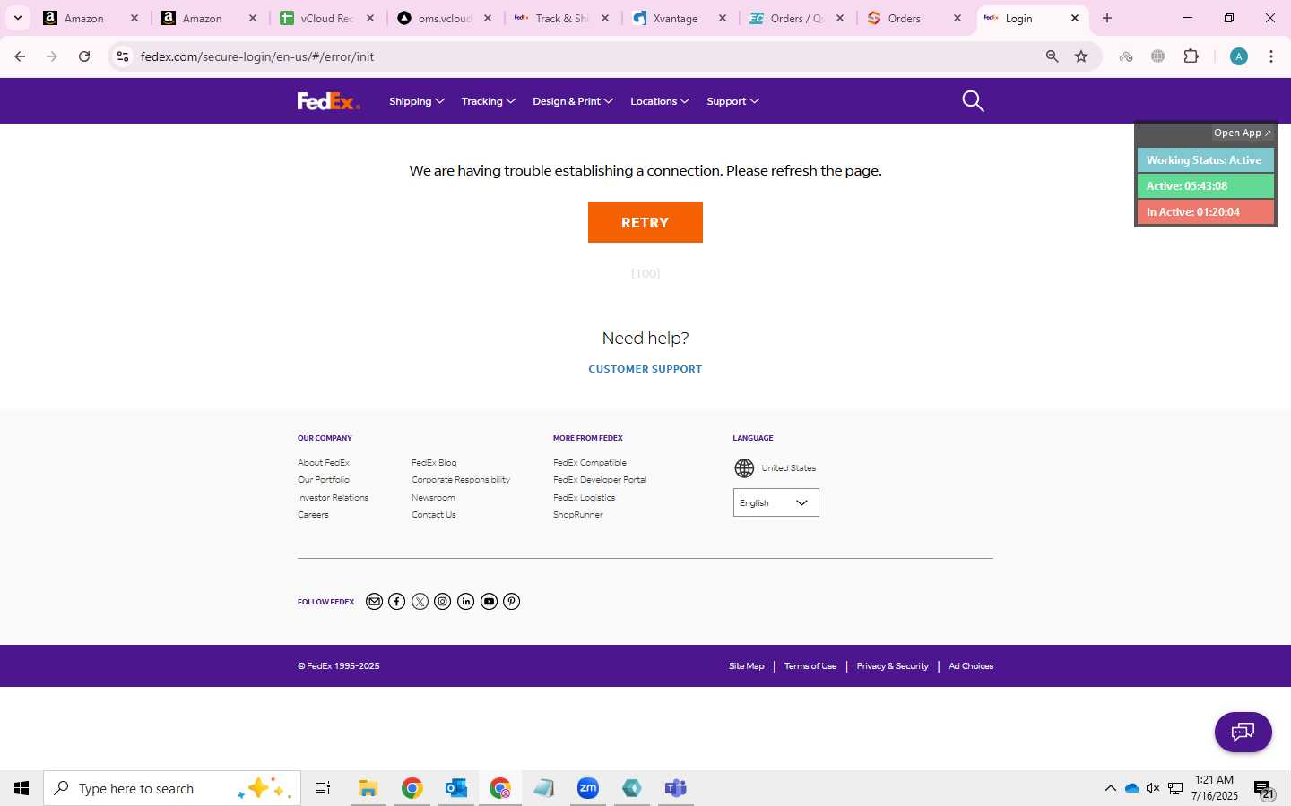Click the globe icon beside United States
The height and width of the screenshot is (806, 1291).
(x=744, y=468)
